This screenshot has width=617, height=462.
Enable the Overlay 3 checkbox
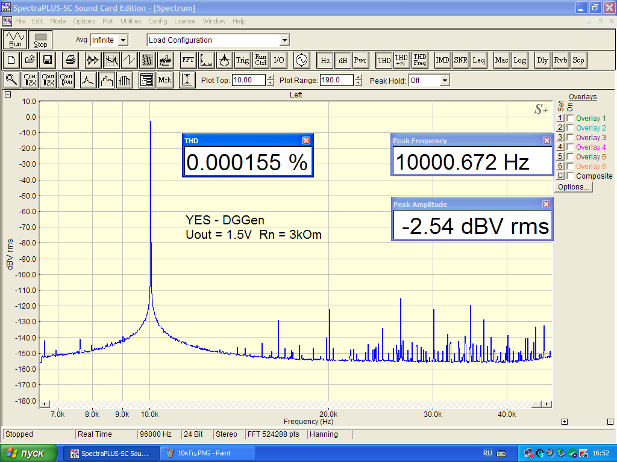coord(570,138)
